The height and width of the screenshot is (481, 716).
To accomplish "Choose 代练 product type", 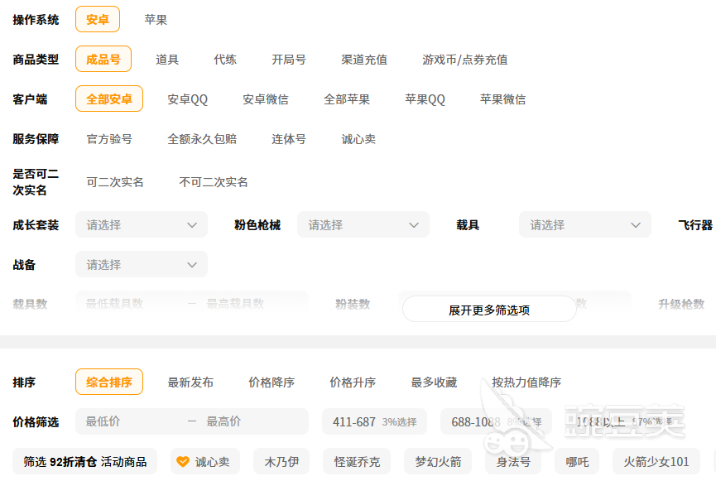I will 225,60.
